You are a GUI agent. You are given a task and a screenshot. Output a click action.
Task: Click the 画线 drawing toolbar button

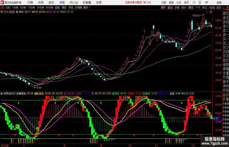[x=191, y=8]
